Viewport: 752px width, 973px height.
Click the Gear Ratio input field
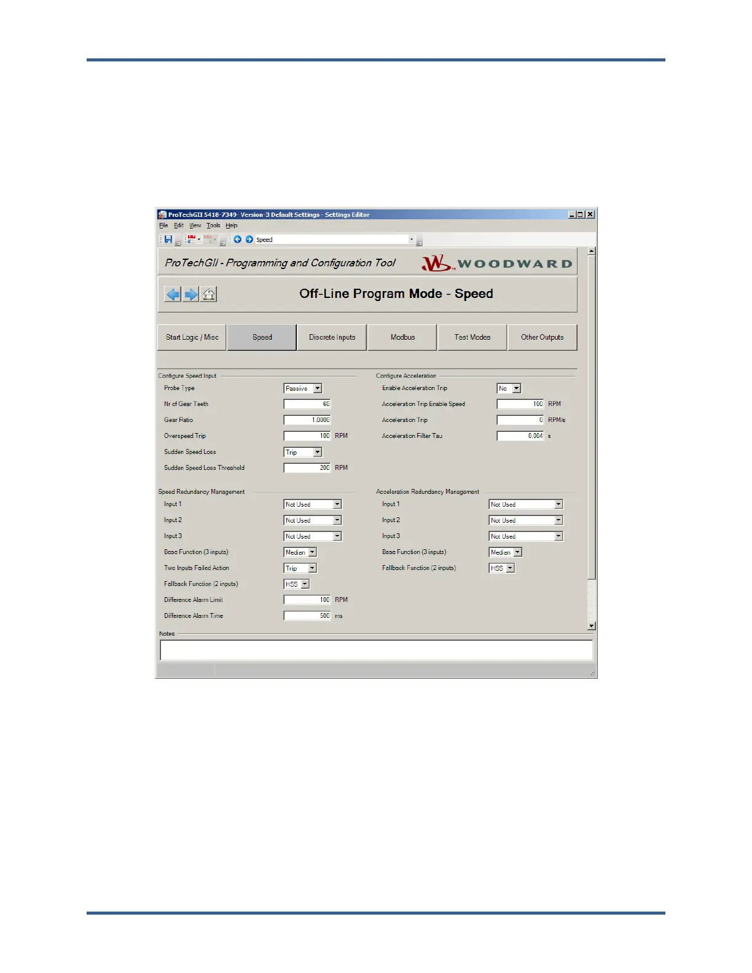(307, 420)
